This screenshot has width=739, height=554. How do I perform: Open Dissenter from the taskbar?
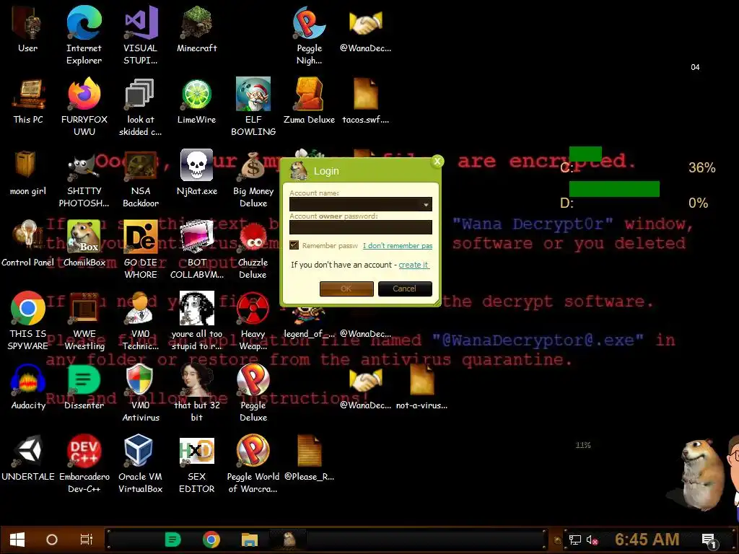[172, 540]
